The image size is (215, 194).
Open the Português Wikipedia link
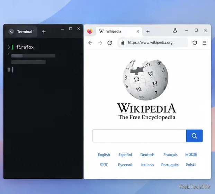coord(170,165)
